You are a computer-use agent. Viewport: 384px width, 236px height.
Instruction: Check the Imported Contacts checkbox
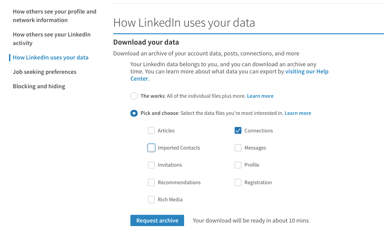(x=151, y=148)
